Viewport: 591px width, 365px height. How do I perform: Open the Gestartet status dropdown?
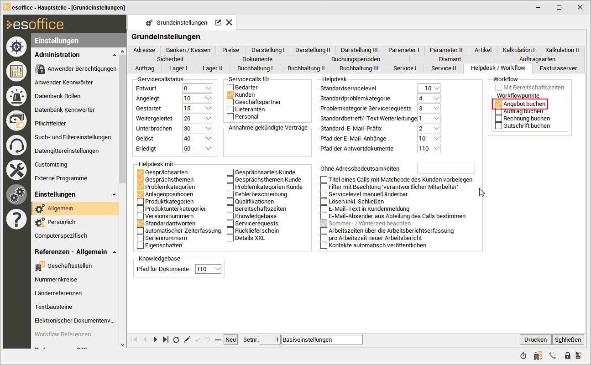[208, 109]
